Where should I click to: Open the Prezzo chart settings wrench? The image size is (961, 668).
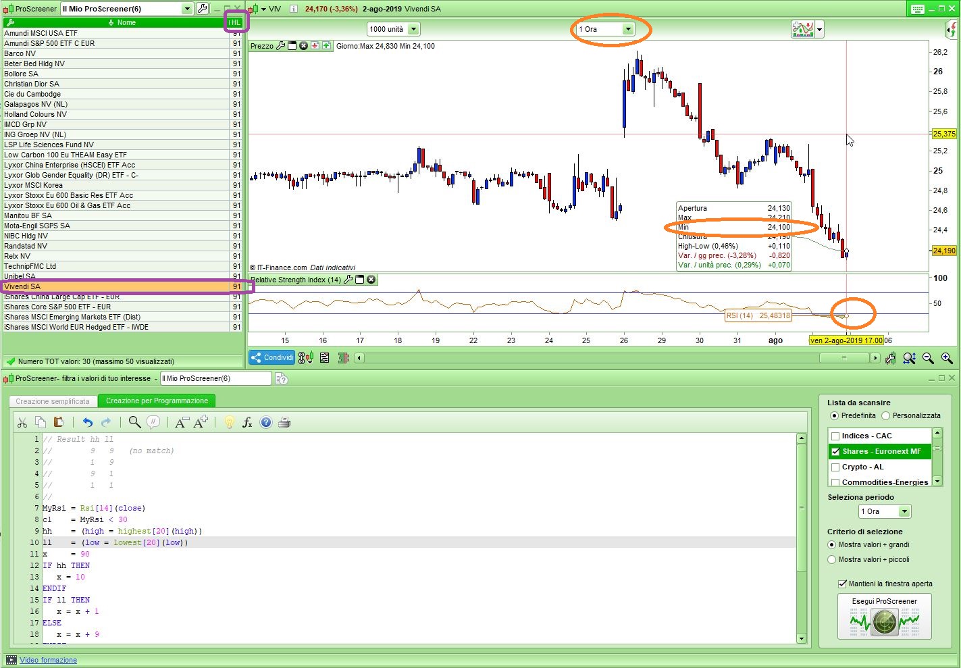click(x=281, y=46)
